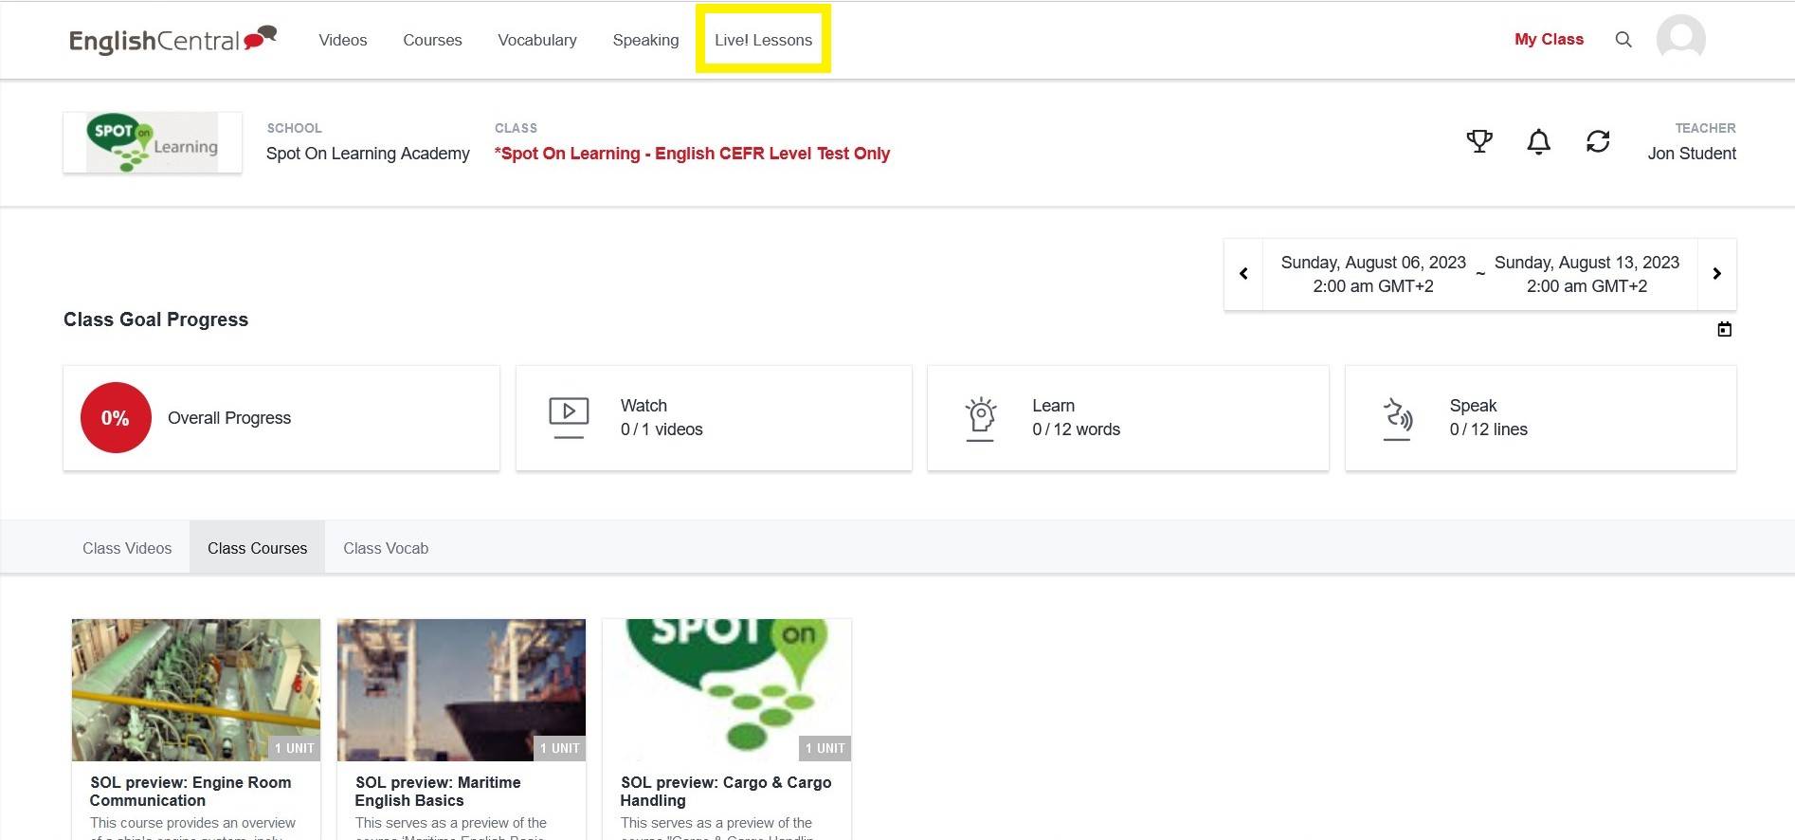
Task: Click the Spot On Learning Academy school name
Action: pyautogui.click(x=368, y=154)
